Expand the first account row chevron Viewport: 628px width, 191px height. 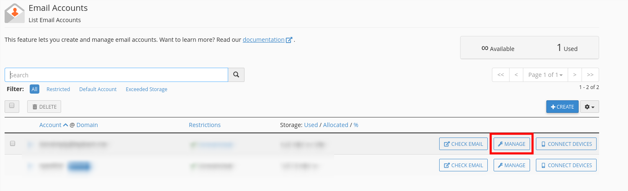click(29, 144)
